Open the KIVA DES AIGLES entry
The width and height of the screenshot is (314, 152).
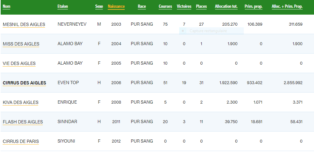(x=20, y=102)
